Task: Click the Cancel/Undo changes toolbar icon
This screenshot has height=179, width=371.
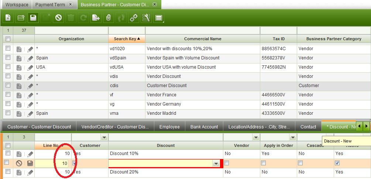Action: pos(58,18)
